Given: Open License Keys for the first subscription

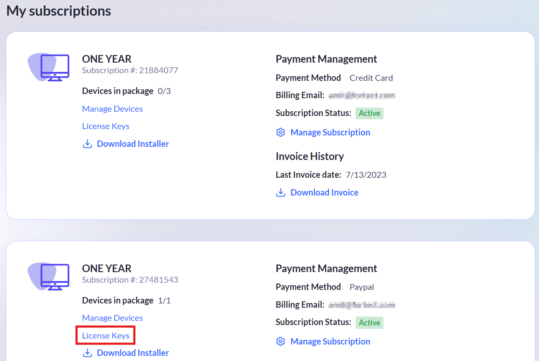Looking at the screenshot, I should point(105,126).
